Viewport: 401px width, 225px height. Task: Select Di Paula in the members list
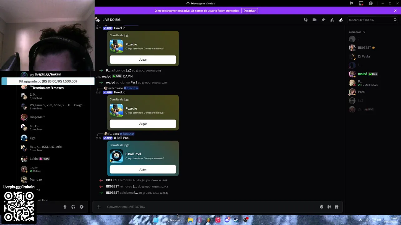tap(373, 57)
